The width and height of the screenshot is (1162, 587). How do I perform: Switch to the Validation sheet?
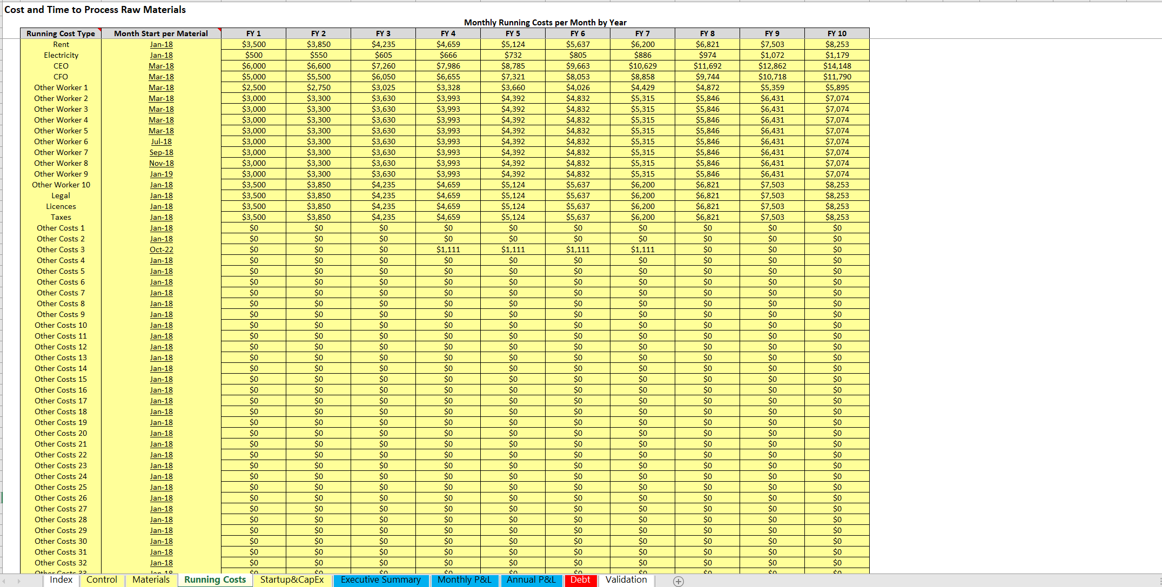tap(626, 580)
